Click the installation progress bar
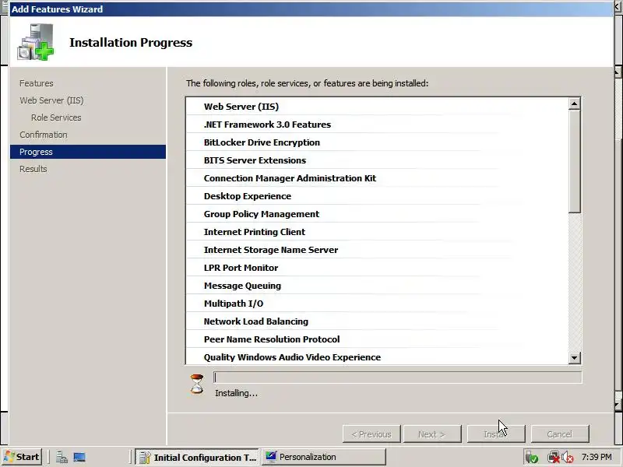This screenshot has width=623, height=467. coord(398,377)
